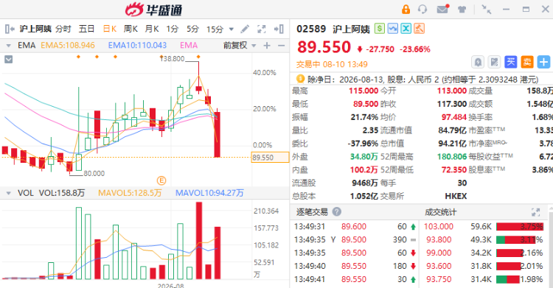Select the drawing pencil tool
The height and width of the screenshot is (288, 553).
(x=245, y=29)
